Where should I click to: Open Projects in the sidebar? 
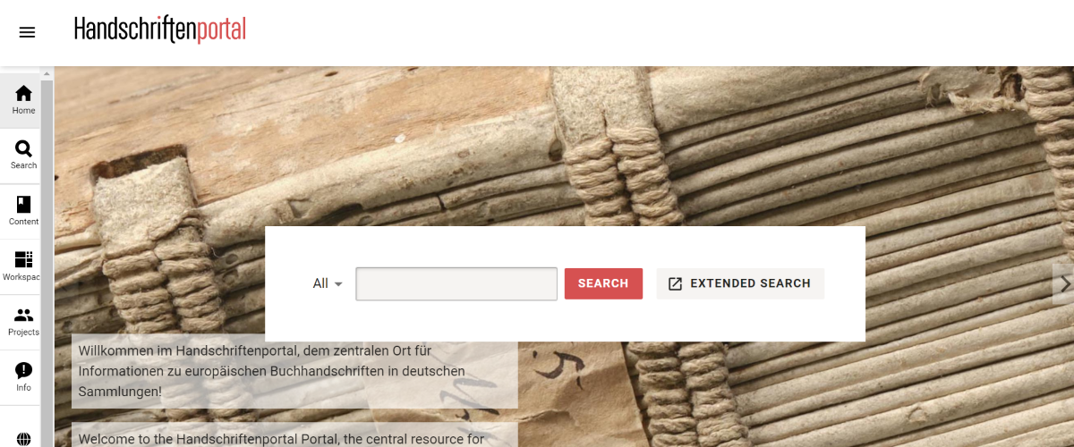23,322
